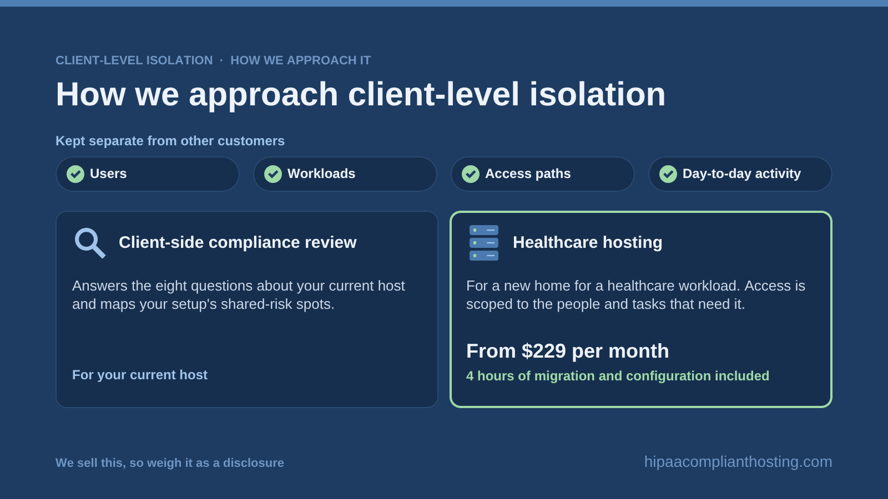The image size is (888, 499).
Task: Select the Access paths pill
Action: coord(543,174)
